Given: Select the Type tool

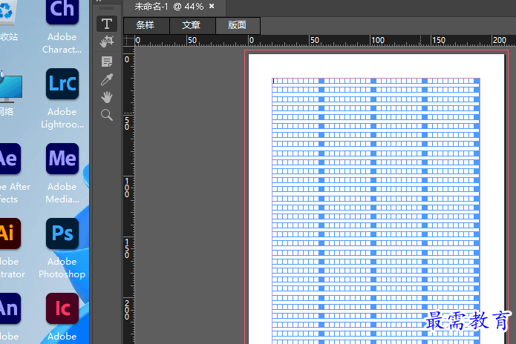Looking at the screenshot, I should 107,24.
